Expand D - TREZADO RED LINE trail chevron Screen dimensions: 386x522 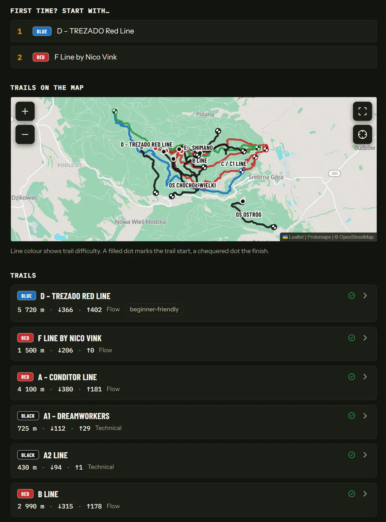[365, 296]
